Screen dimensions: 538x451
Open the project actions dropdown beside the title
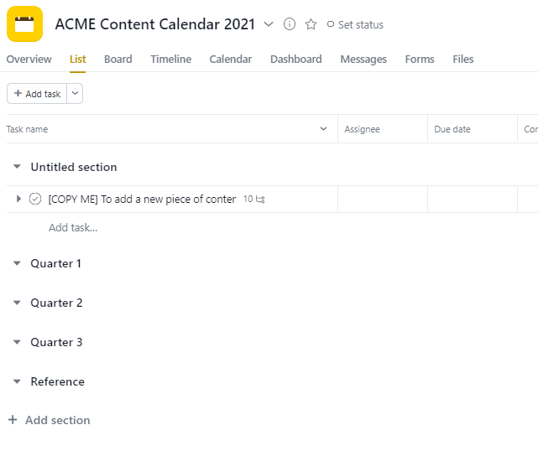(269, 24)
